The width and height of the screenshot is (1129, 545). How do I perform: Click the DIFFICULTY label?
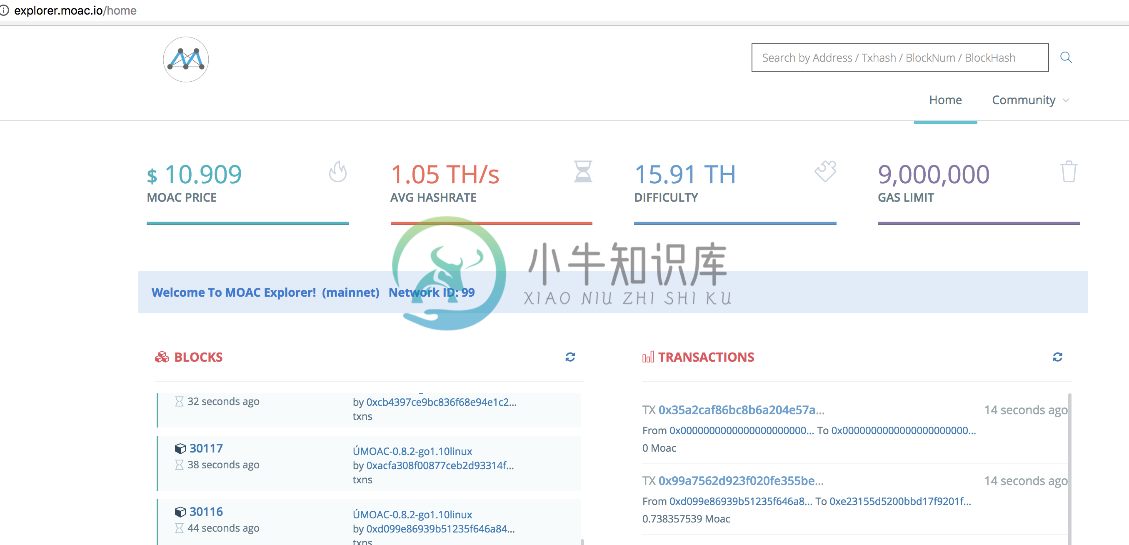click(666, 197)
